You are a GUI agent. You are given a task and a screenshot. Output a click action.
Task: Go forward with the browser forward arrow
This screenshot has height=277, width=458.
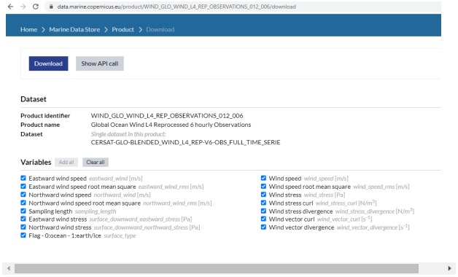pyautogui.click(x=23, y=7)
